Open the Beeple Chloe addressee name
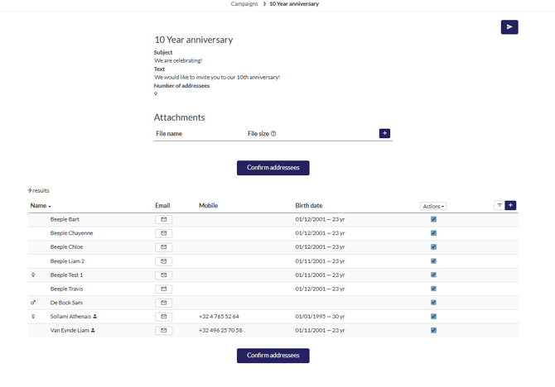 click(66, 247)
